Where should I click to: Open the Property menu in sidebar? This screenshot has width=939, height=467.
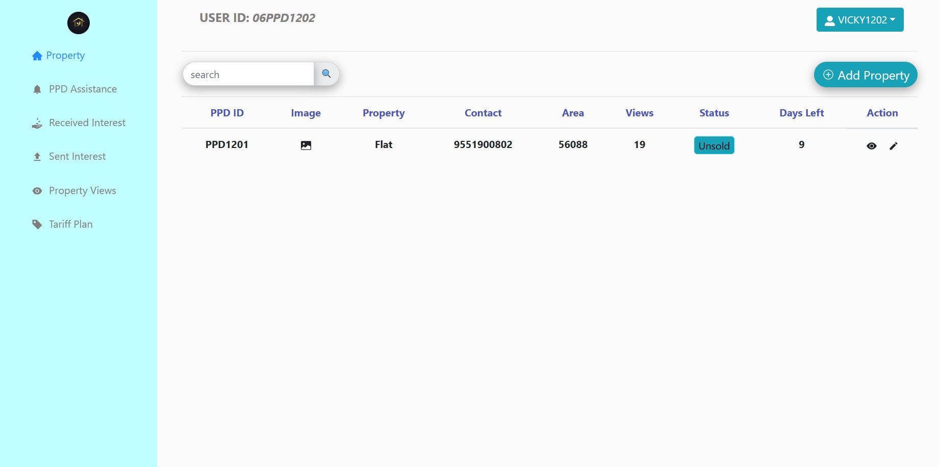point(65,56)
